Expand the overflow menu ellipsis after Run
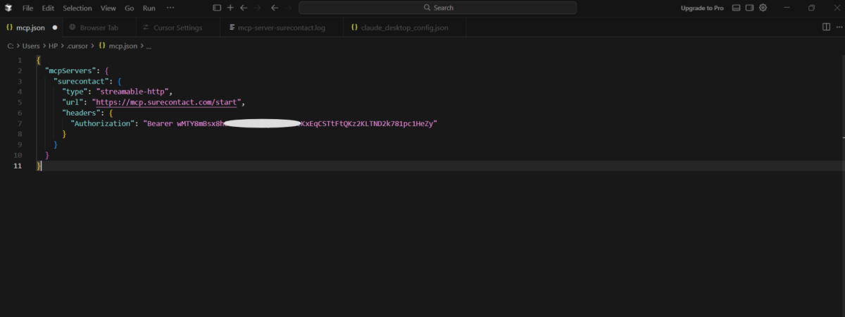Viewport: 845px width, 317px height. [170, 8]
